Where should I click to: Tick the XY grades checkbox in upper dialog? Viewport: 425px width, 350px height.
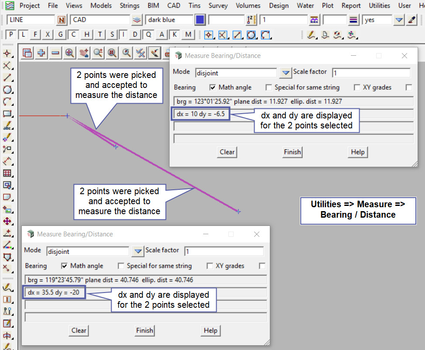click(x=357, y=87)
